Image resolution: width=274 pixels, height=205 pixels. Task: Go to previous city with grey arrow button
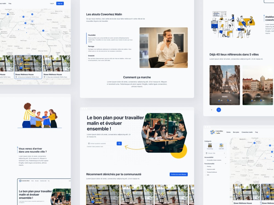click(x=212, y=110)
